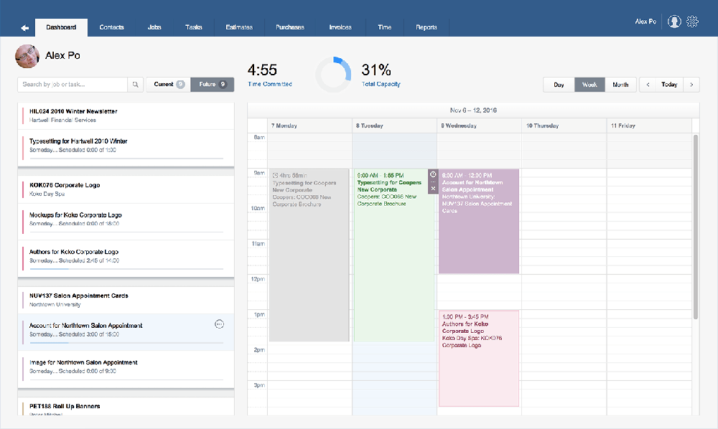Click the search by job or task field
This screenshot has width=718, height=429.
coord(73,85)
